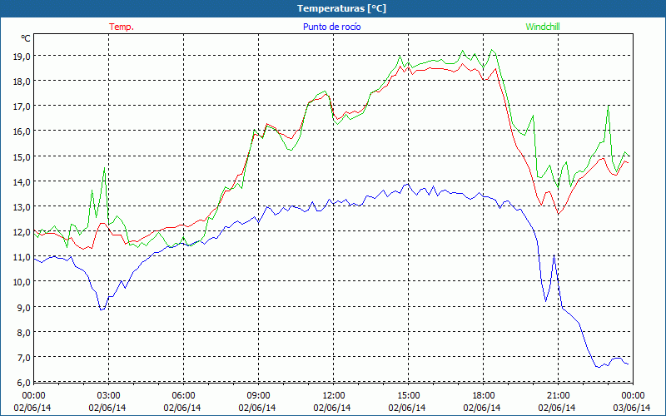The image size is (666, 416).
Task: Select the green 'Windchill' legend label
Action: [543, 27]
